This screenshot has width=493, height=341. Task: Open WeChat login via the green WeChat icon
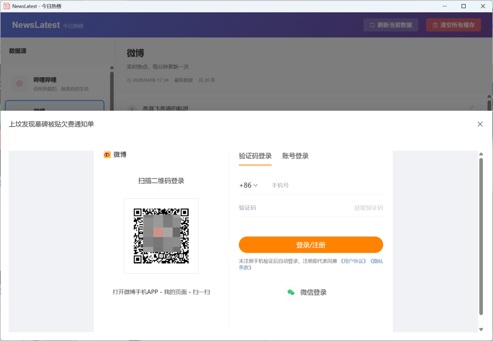[291, 292]
